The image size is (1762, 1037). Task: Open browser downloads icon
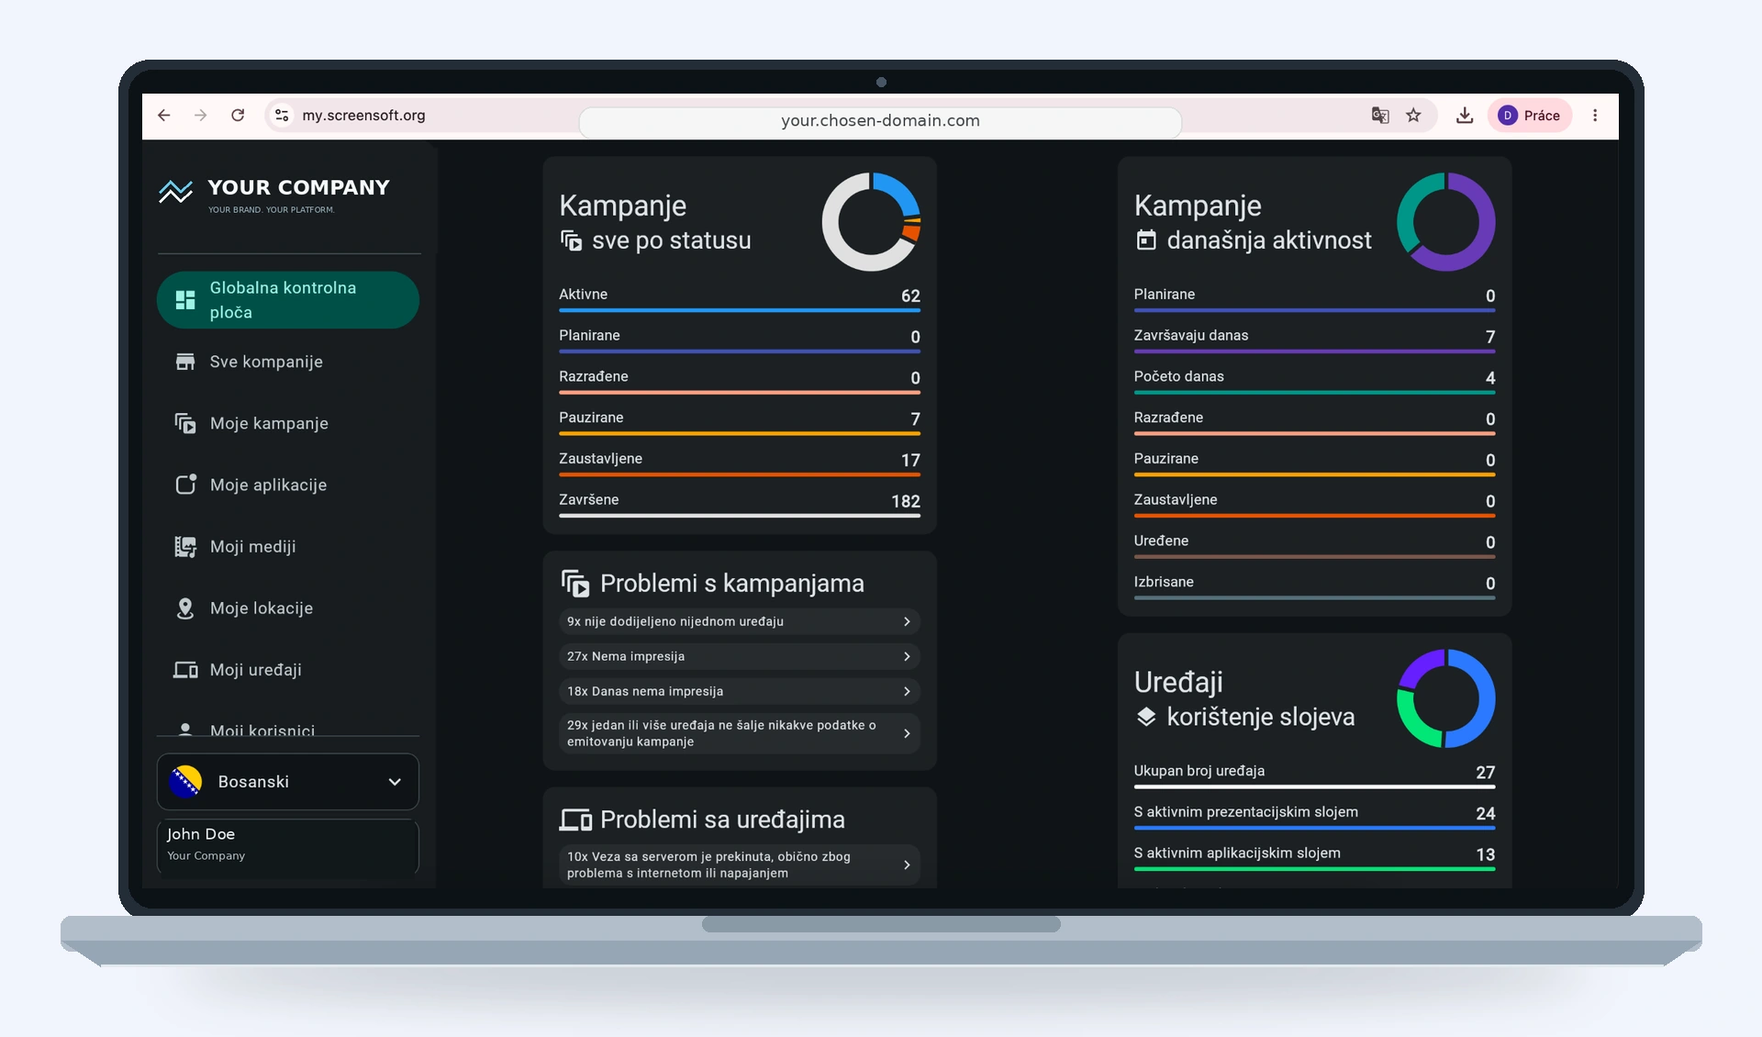(x=1465, y=116)
